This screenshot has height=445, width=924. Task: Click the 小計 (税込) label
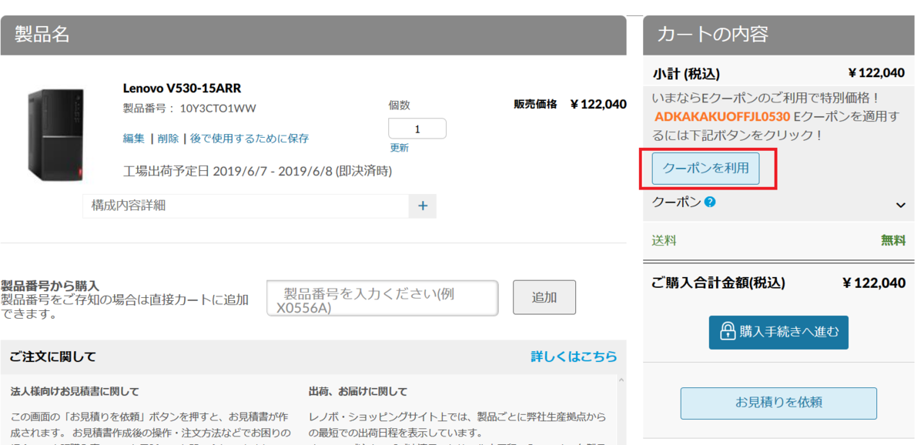(x=686, y=74)
